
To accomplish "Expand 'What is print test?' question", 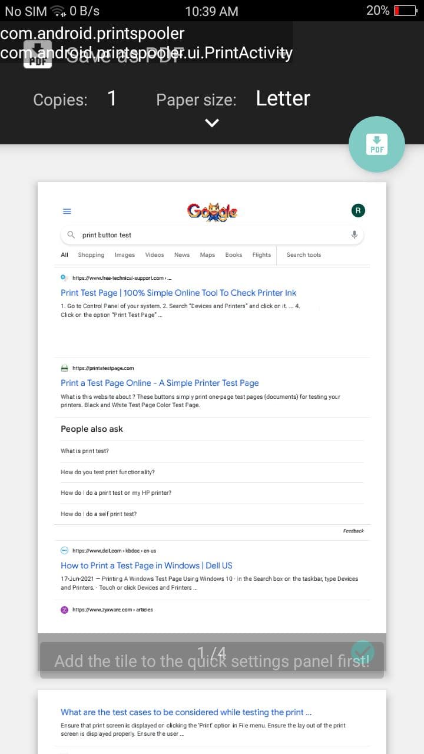I will (x=212, y=451).
